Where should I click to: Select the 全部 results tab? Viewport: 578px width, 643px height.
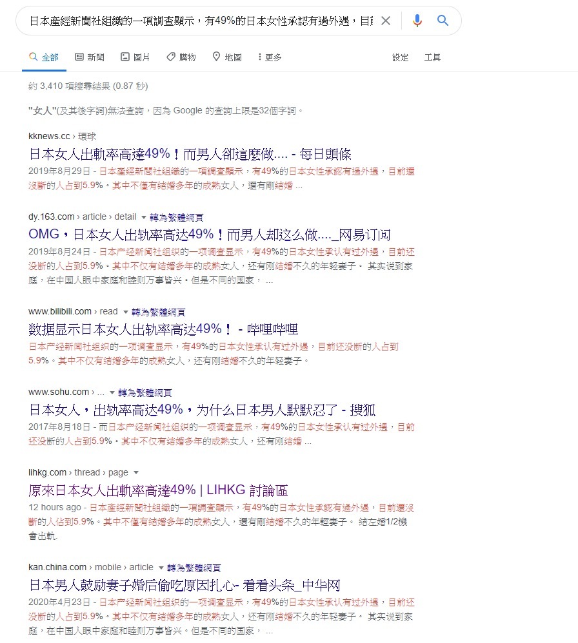tap(44, 57)
